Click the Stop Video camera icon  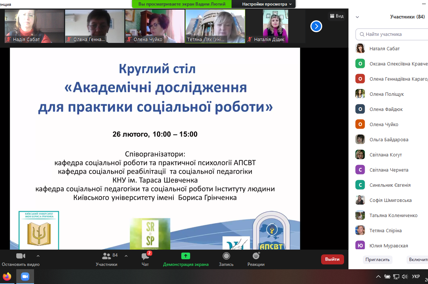coord(21,256)
